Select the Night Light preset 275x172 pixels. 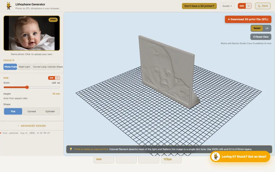pyautogui.click(x=24, y=67)
